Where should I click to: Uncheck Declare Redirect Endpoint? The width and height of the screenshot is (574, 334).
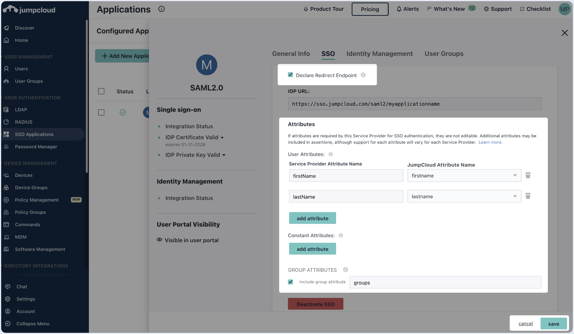pos(290,75)
